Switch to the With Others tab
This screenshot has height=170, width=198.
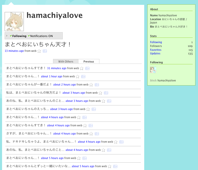[66, 62]
